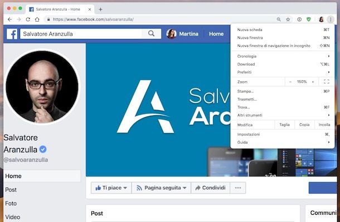
Task: Expand the Preferiti submenu
Action: tap(283, 72)
